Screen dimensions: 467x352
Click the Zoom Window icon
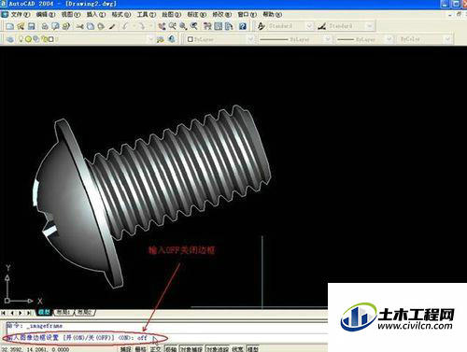pyautogui.click(x=183, y=26)
